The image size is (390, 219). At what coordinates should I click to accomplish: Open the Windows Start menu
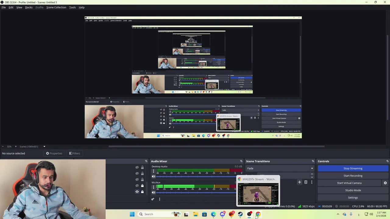[x=132, y=214]
